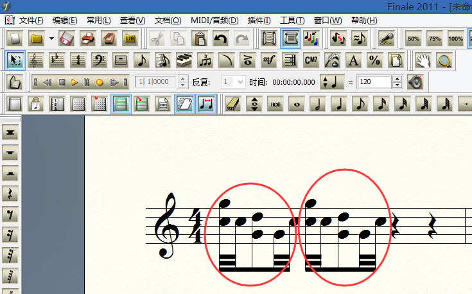Viewport: 472px width, 294px height.
Task: Toggle the Scroll View icon
Action: click(290, 39)
